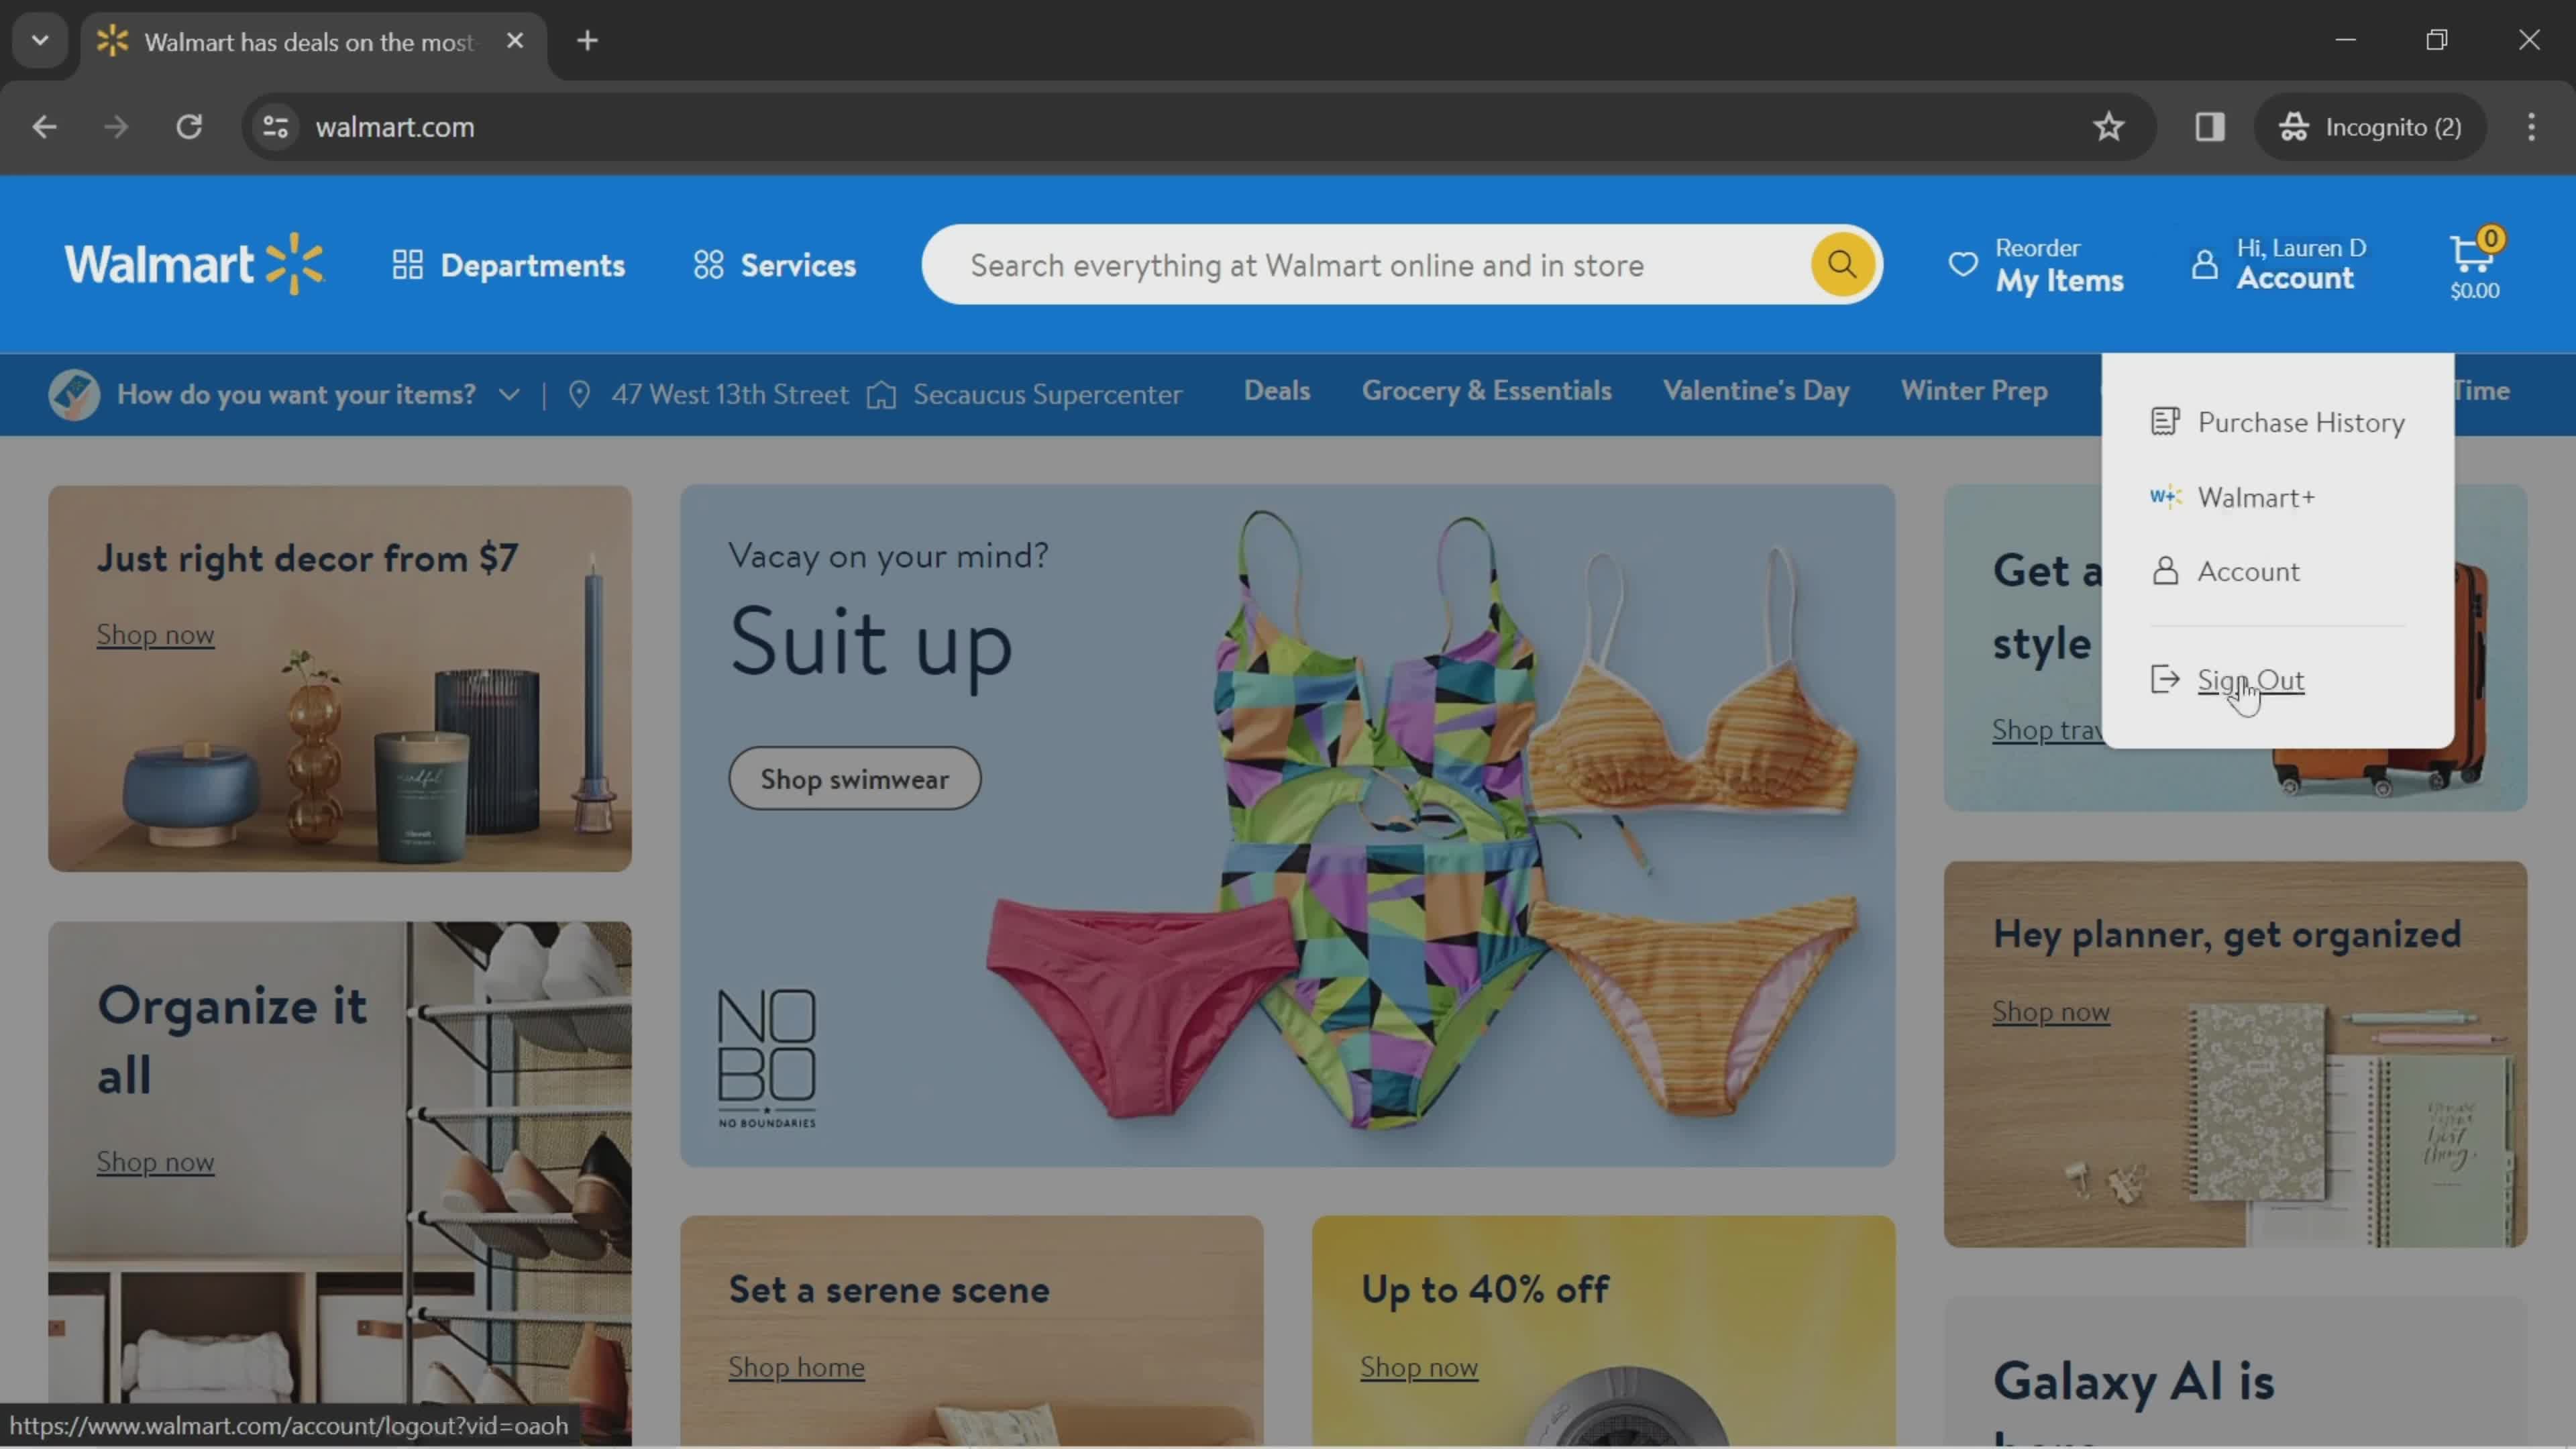Screen dimensions: 2576x1449
Task: Click the Shop swimwear button
Action: coord(855,777)
